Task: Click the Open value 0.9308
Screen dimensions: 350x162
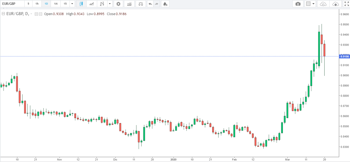Action: [x=58, y=14]
